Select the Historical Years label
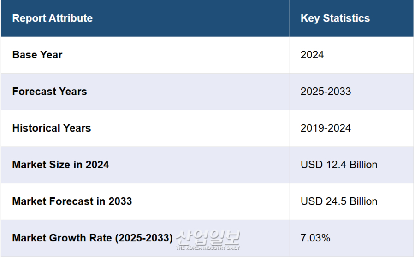Viewport: 415px width, 258px height. (52, 128)
